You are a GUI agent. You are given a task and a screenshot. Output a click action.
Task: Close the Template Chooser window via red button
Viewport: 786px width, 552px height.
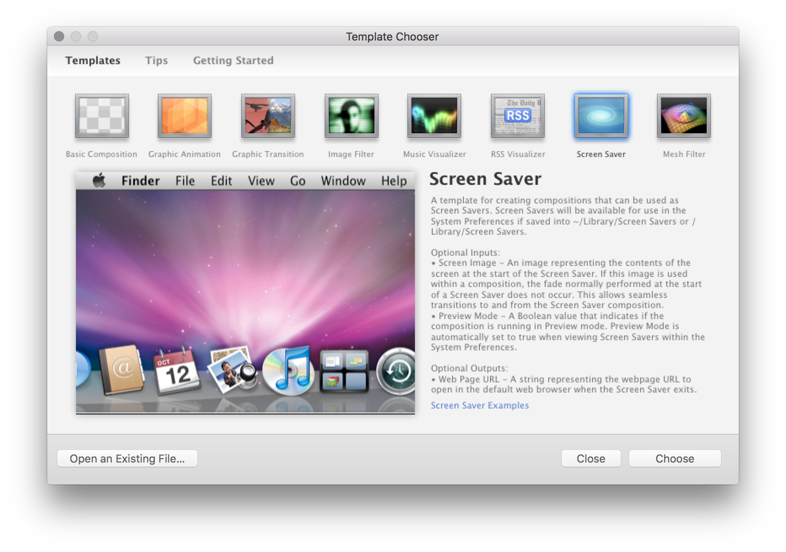point(59,36)
